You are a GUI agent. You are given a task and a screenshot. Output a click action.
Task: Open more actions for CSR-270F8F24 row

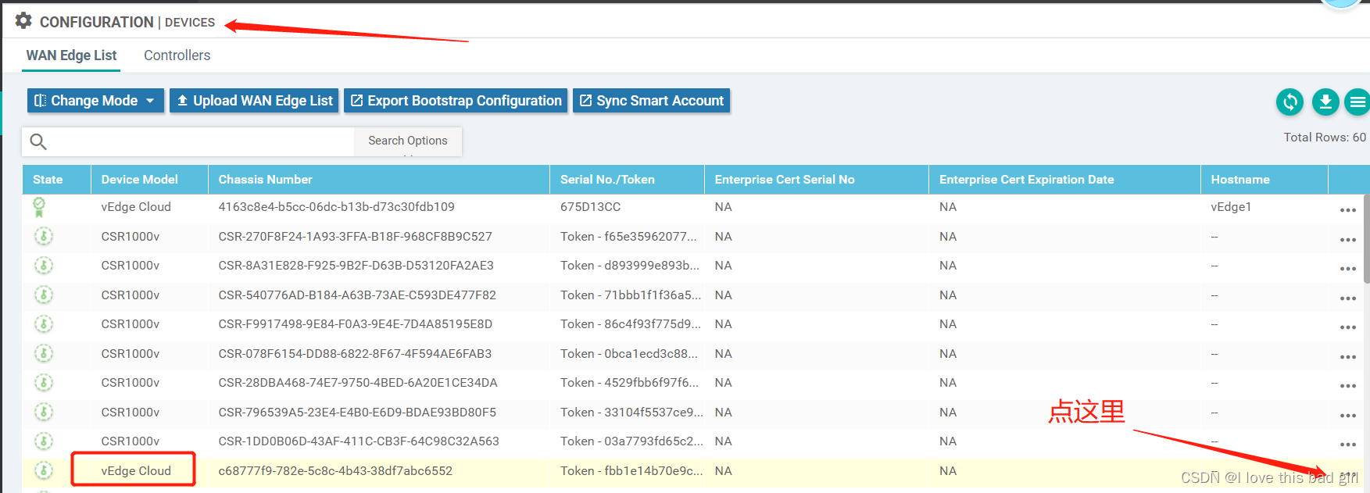coord(1348,240)
